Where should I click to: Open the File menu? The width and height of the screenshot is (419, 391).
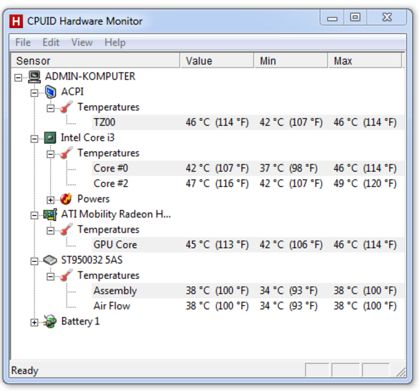click(x=23, y=42)
